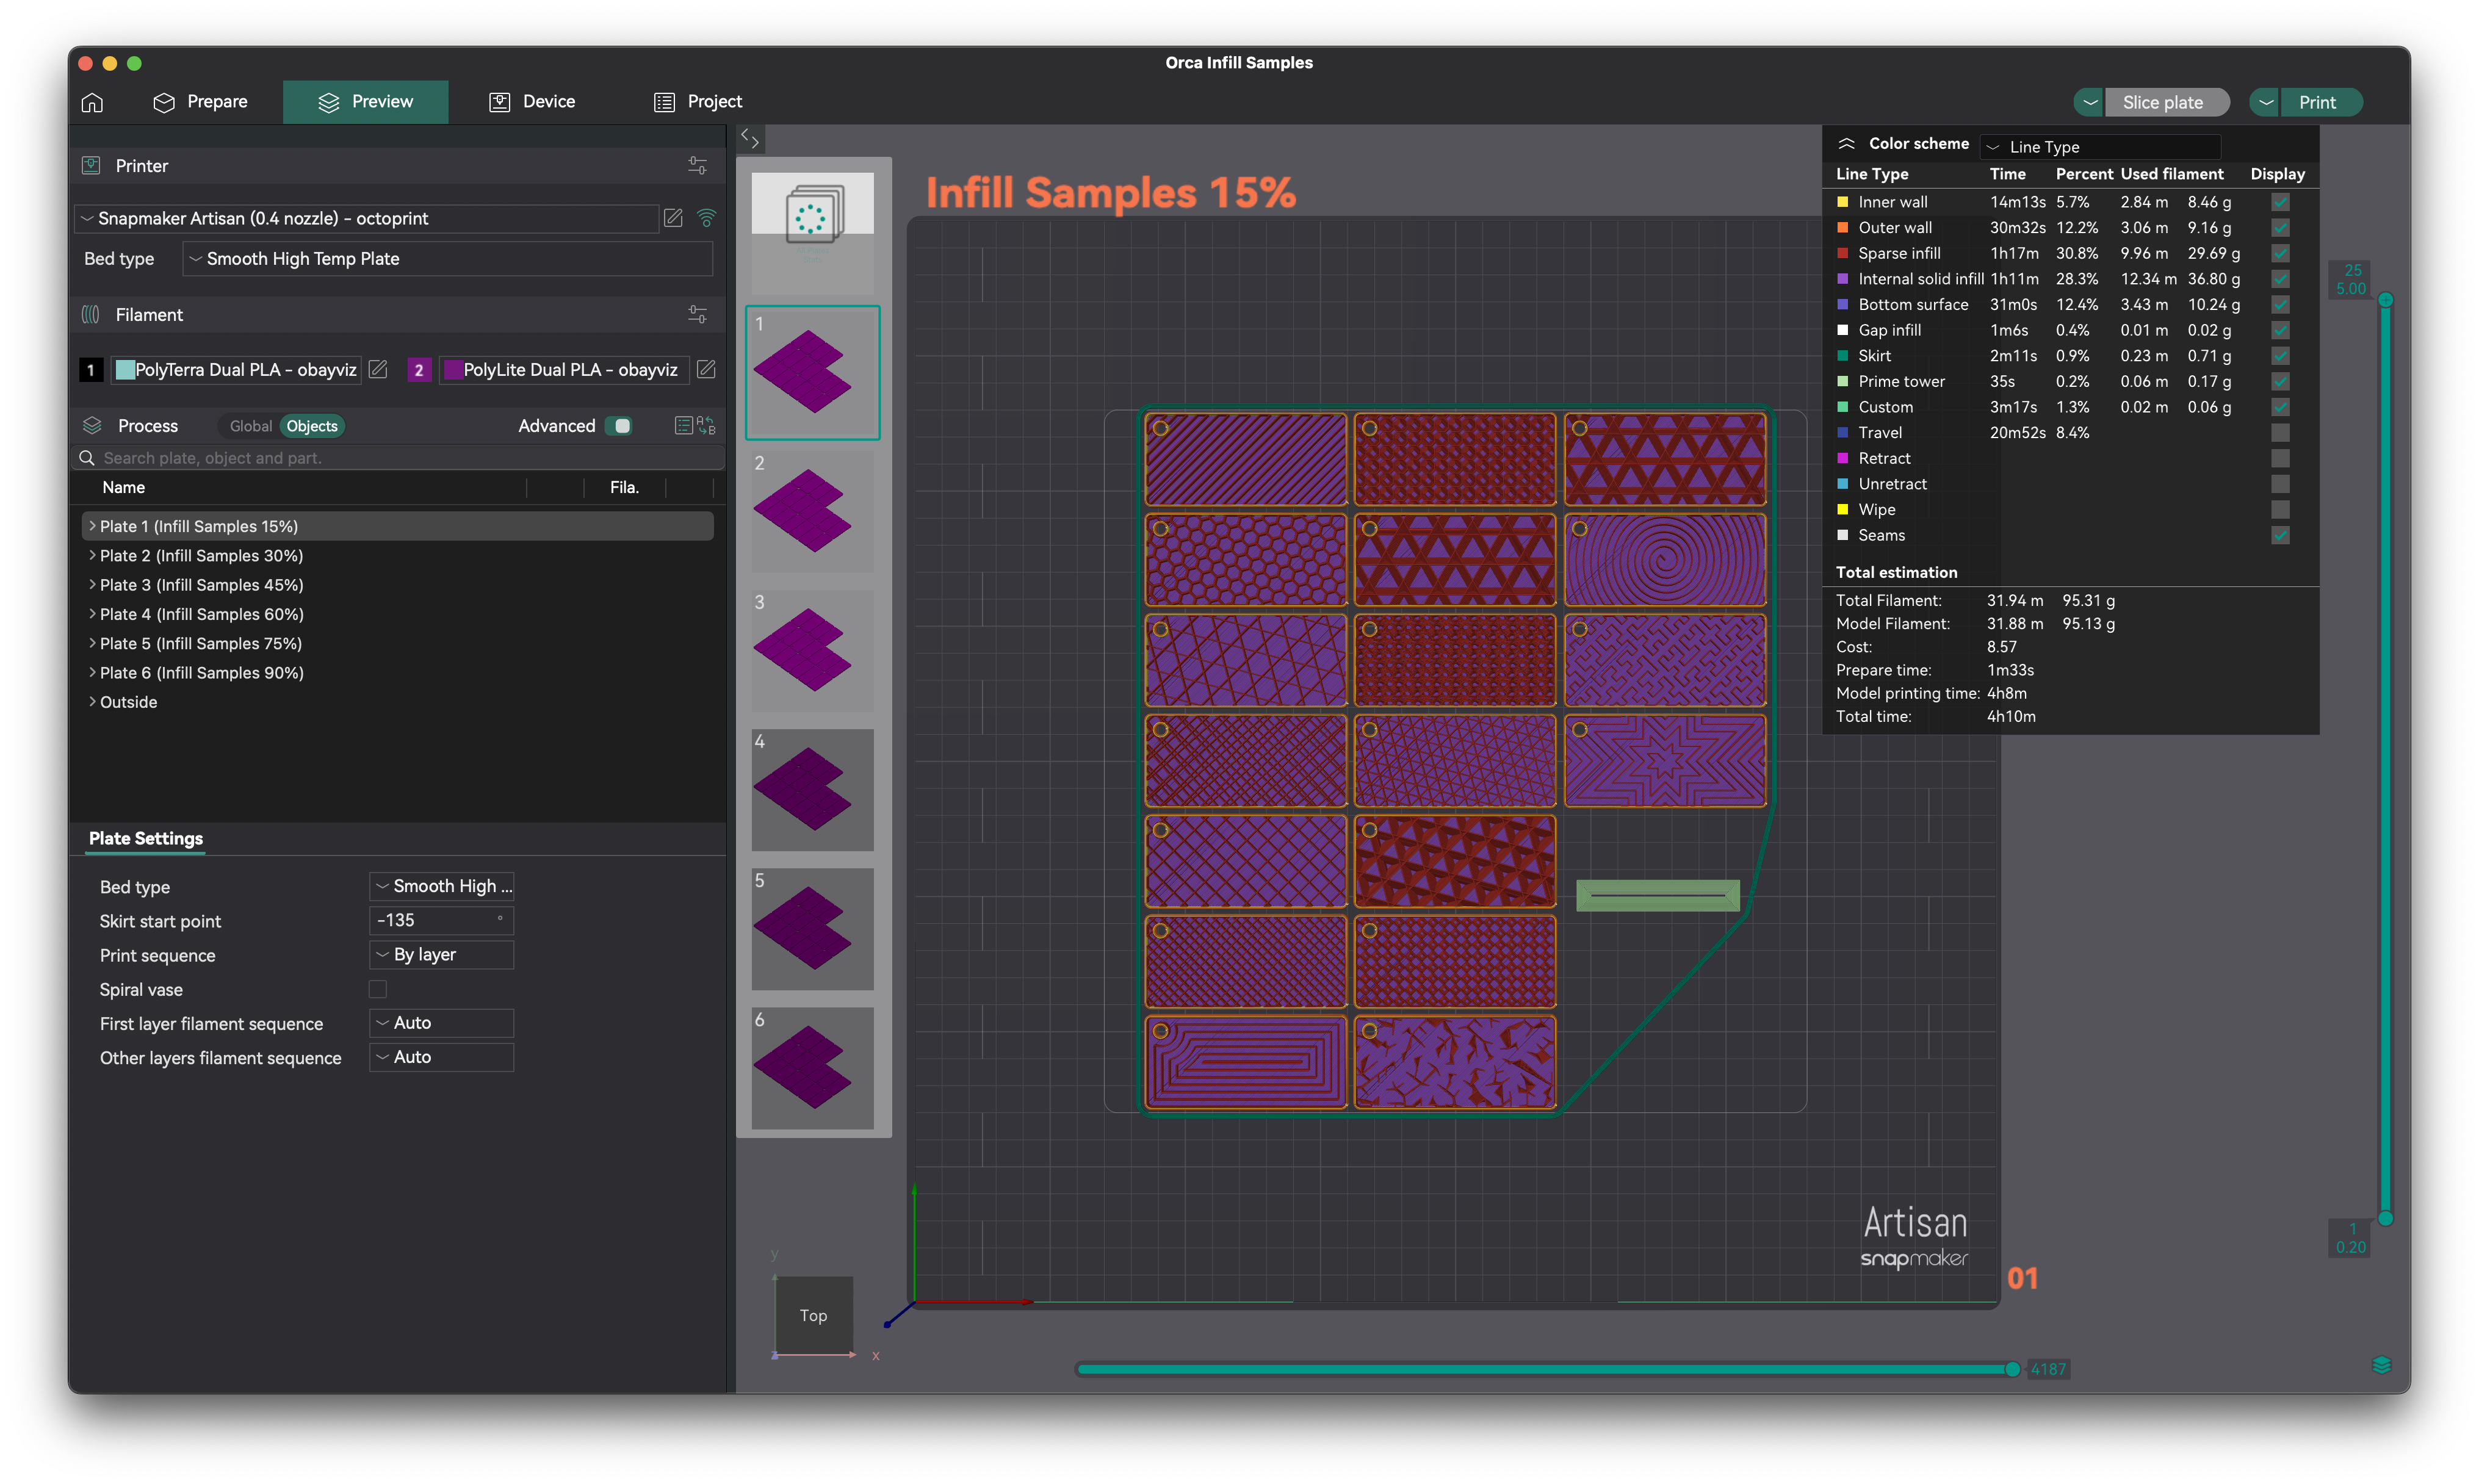Open the Slice plate dropdown arrow
The height and width of the screenshot is (1484, 2479).
(2089, 102)
